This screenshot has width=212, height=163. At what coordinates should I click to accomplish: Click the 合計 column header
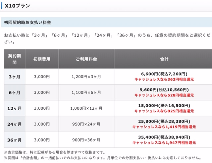164,59
